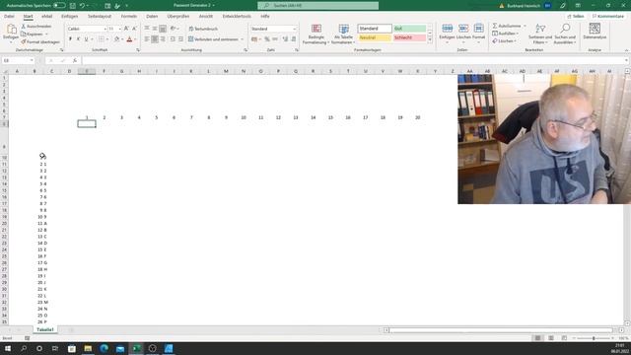
Task: Align text to top of cell
Action: (x=147, y=29)
